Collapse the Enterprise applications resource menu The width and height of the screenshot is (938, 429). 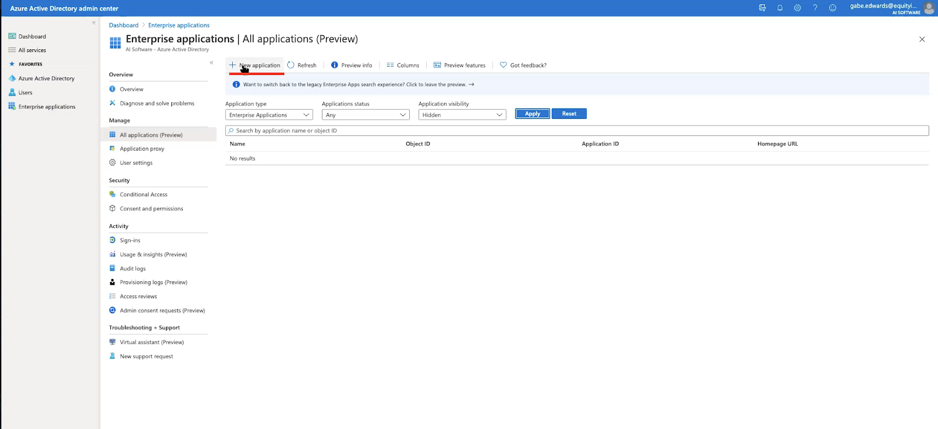pos(212,63)
